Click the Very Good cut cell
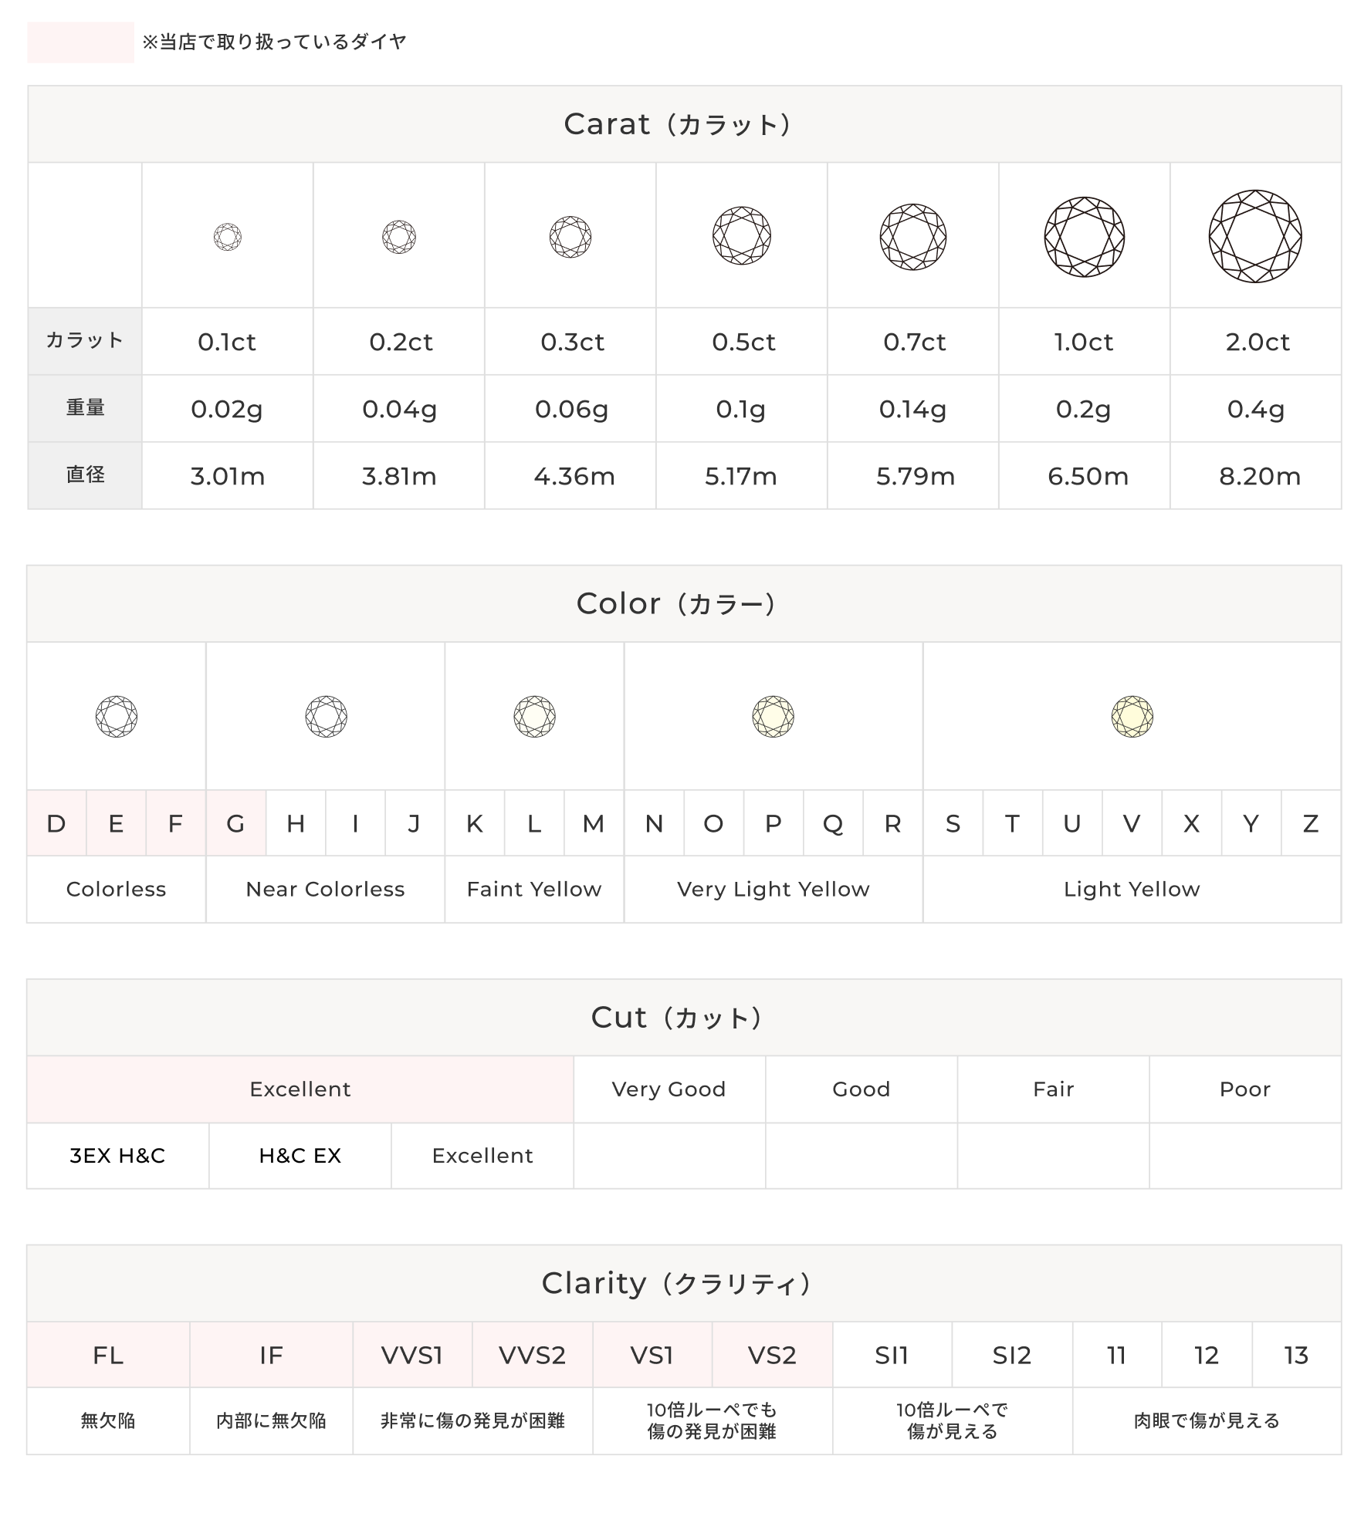 pos(669,1089)
